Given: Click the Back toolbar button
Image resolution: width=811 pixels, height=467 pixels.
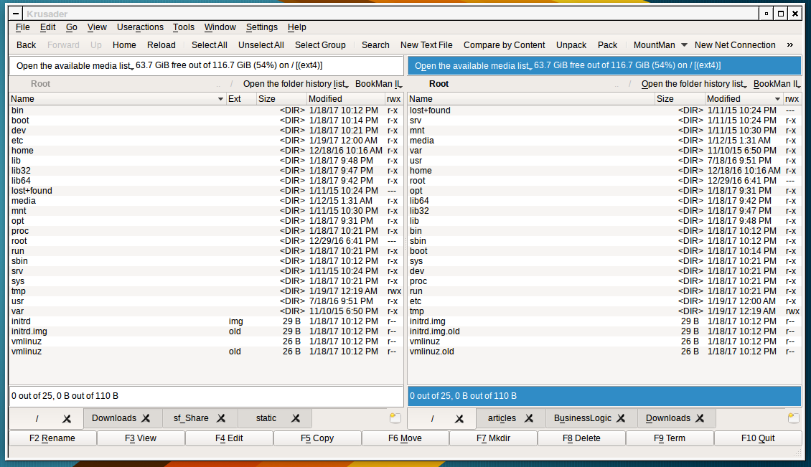Looking at the screenshot, I should coord(26,45).
